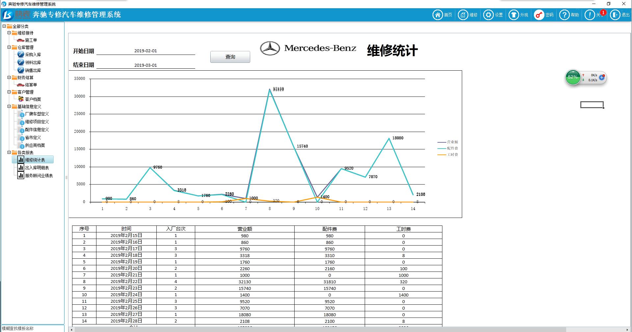Open 领料出库 tree item
This screenshot has width=632, height=332.
click(29, 62)
